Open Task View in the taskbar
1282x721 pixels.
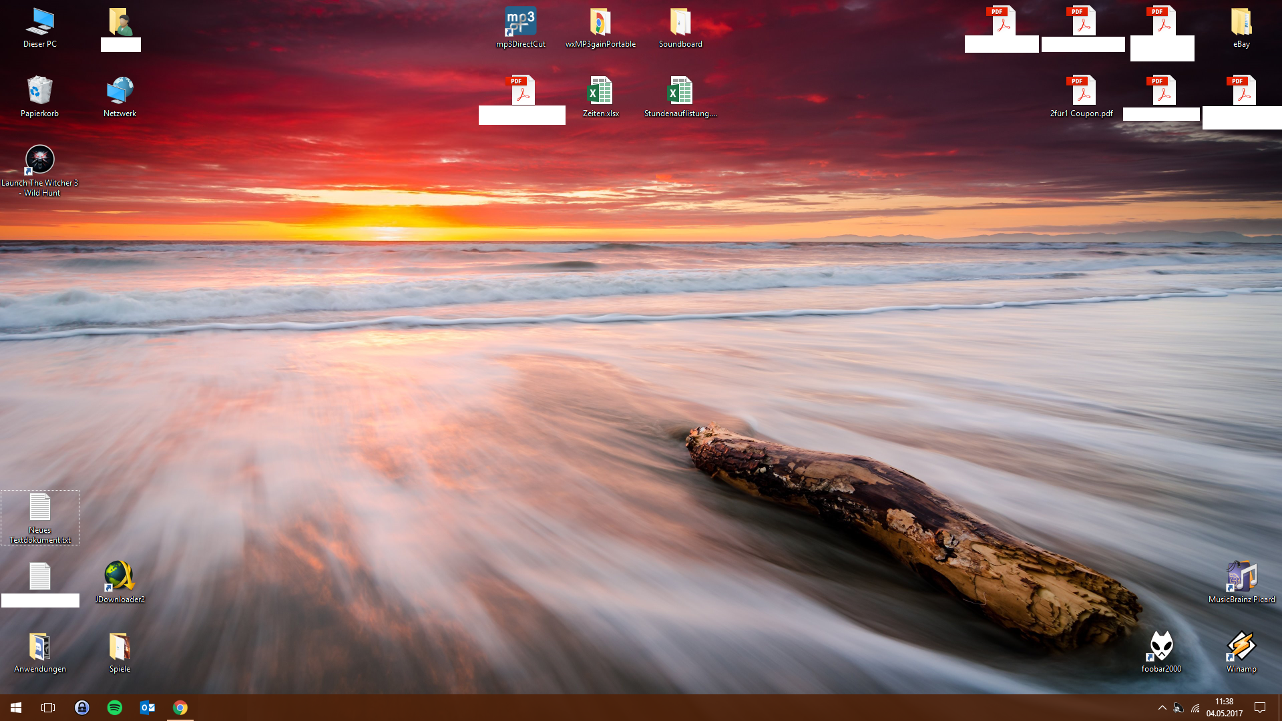click(48, 708)
